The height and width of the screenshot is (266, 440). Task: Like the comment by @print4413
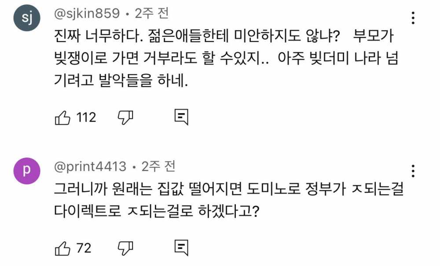pyautogui.click(x=62, y=248)
